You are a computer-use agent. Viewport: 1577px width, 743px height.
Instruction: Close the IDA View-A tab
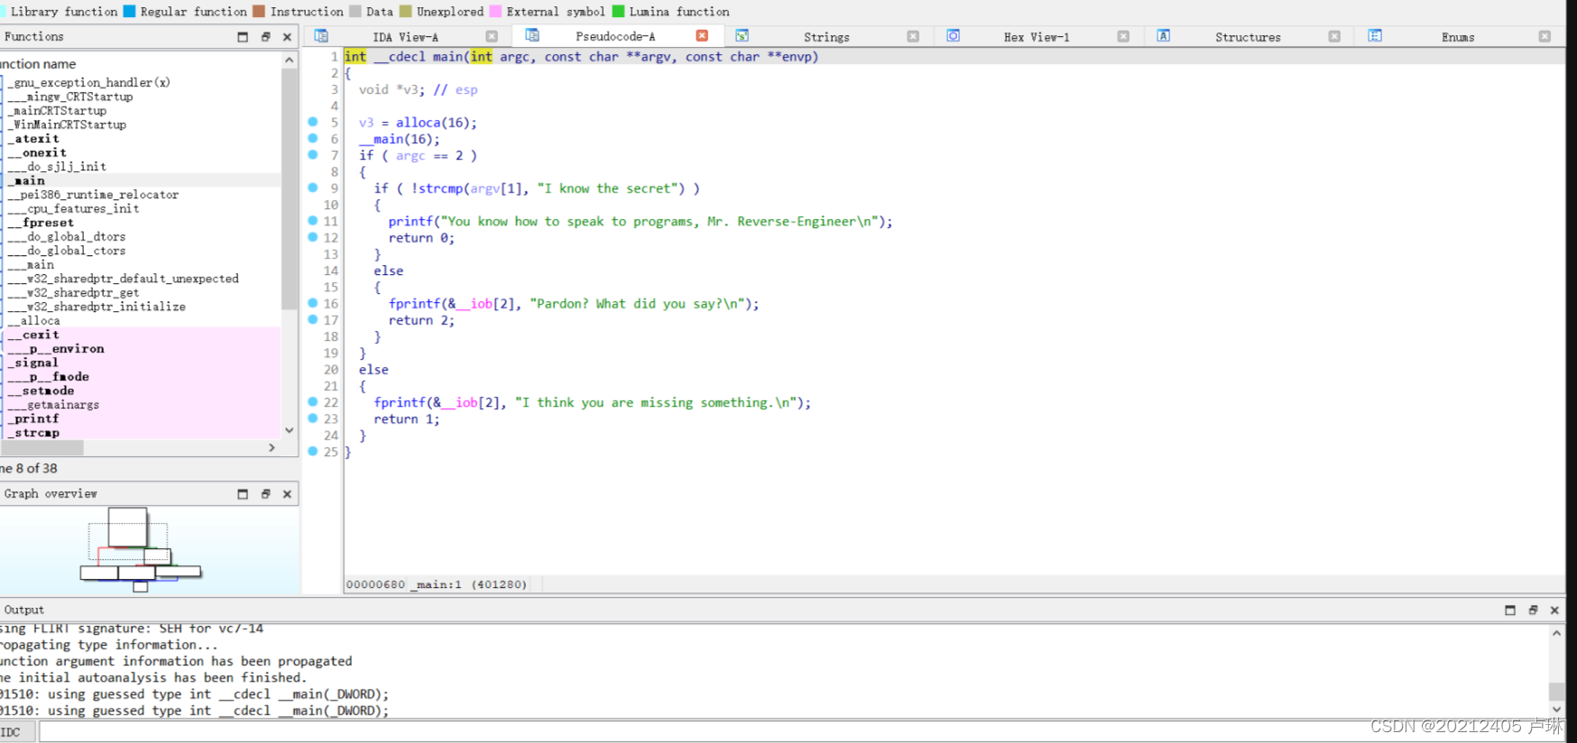(x=492, y=36)
